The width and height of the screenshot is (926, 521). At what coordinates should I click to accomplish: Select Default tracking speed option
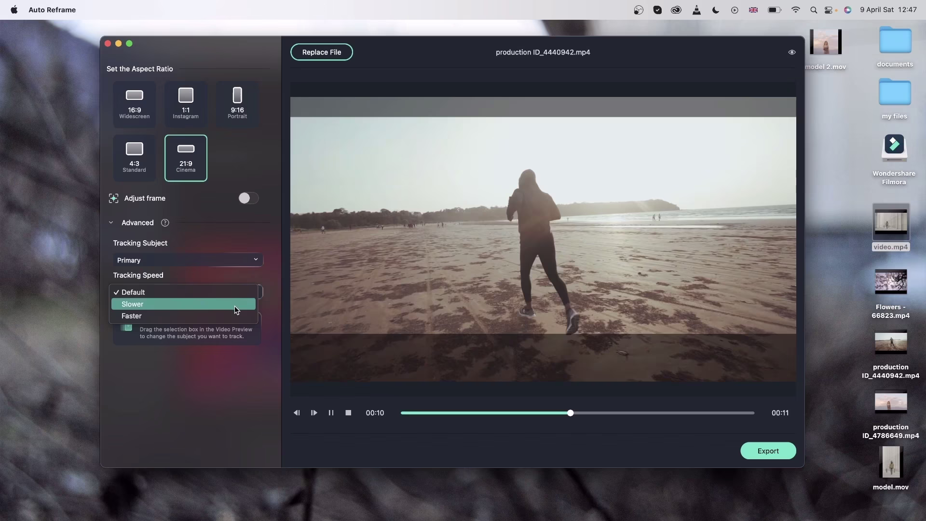pyautogui.click(x=183, y=292)
